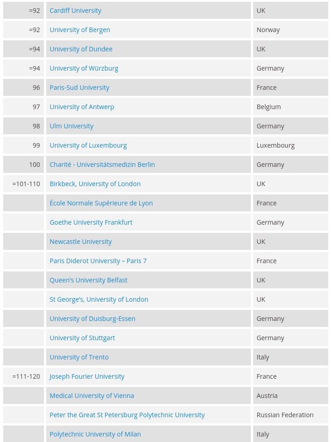The image size is (331, 442).
Task: Click Paris Diderot University – Paris 7
Action: pyautogui.click(x=98, y=261)
